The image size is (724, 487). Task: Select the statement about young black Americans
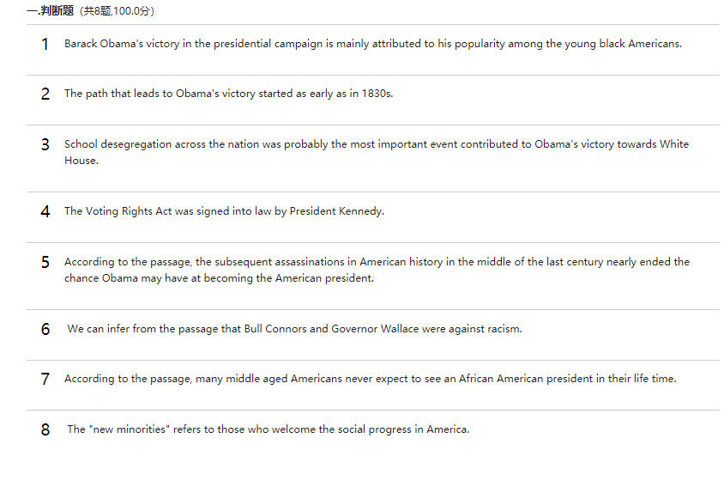pyautogui.click(x=372, y=44)
